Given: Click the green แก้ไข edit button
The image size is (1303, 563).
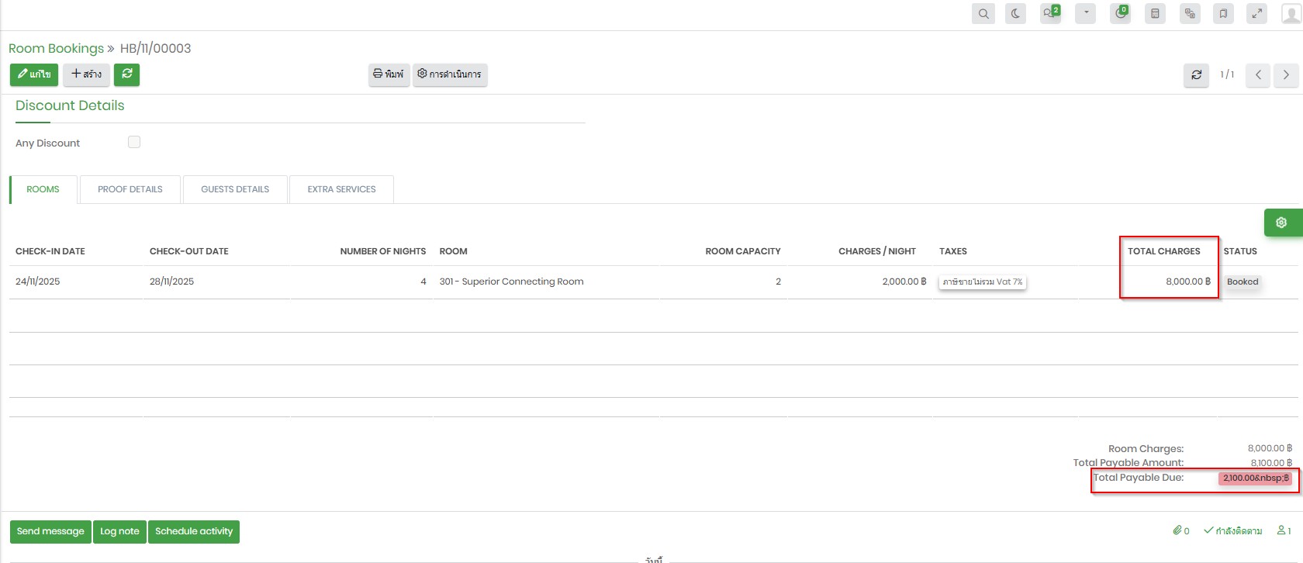Looking at the screenshot, I should pyautogui.click(x=34, y=74).
